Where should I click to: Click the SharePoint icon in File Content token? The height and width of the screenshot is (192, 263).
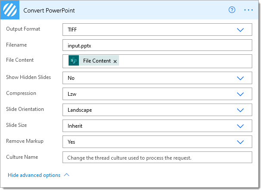tap(74, 60)
